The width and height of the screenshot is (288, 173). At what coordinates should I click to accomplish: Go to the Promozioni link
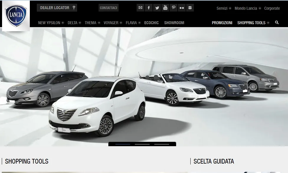coord(222,23)
